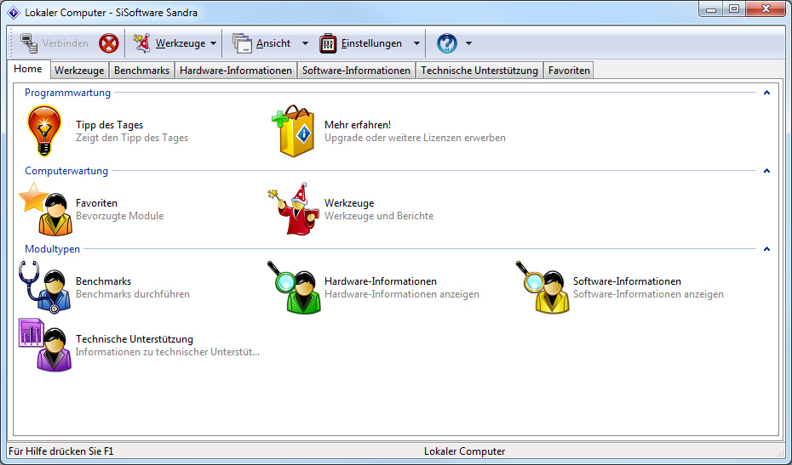Click the 'Mehr erfahren!' title text
The image size is (792, 465).
tap(358, 125)
